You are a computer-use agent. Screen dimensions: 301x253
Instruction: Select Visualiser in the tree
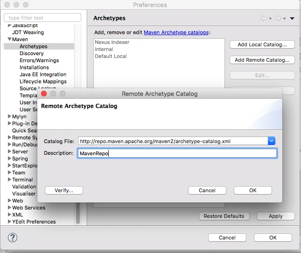click(24, 194)
